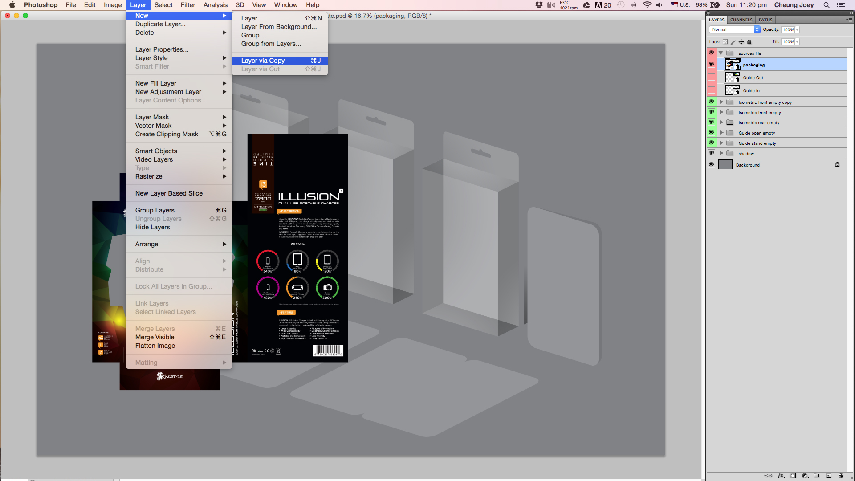Select the Background layer thumbnail
The height and width of the screenshot is (481, 855).
725,165
